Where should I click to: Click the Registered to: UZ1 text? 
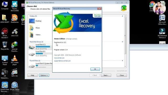(60, 42)
